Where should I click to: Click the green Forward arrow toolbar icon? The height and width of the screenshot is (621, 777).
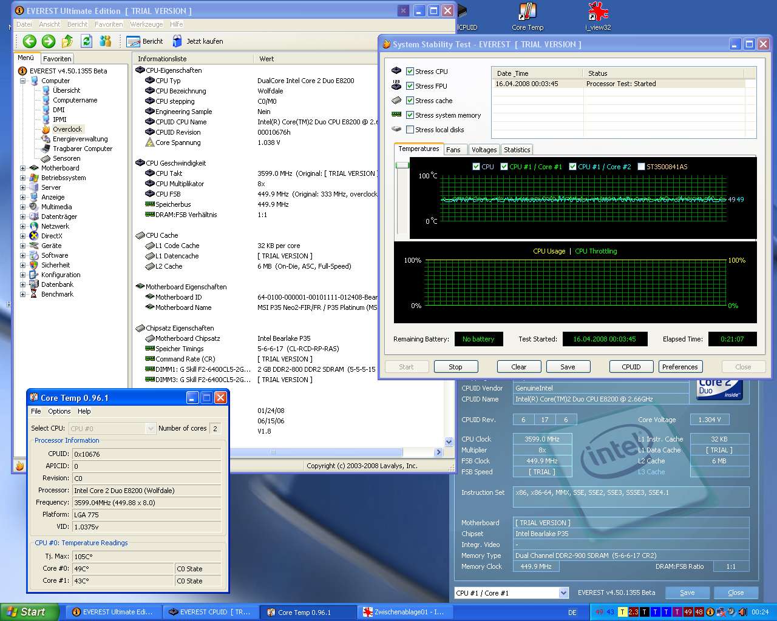point(49,41)
